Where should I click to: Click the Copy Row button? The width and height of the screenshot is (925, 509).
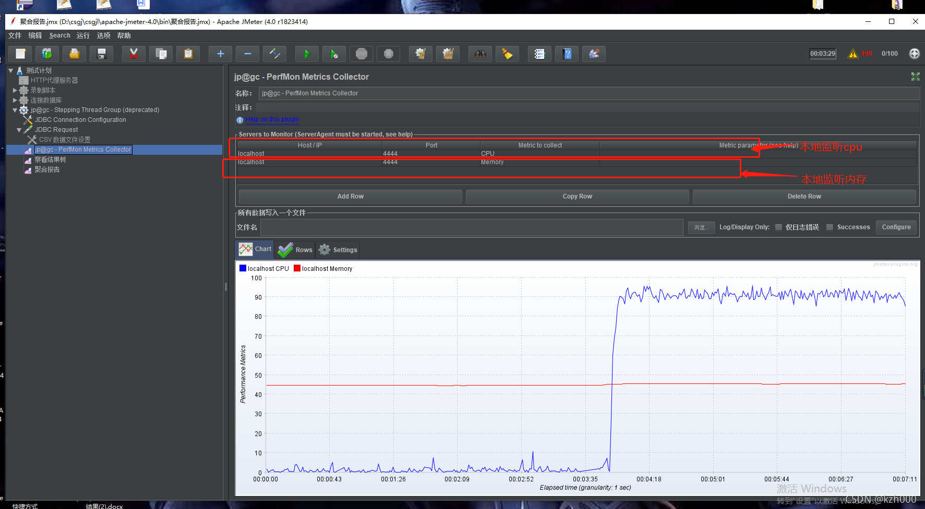click(577, 196)
